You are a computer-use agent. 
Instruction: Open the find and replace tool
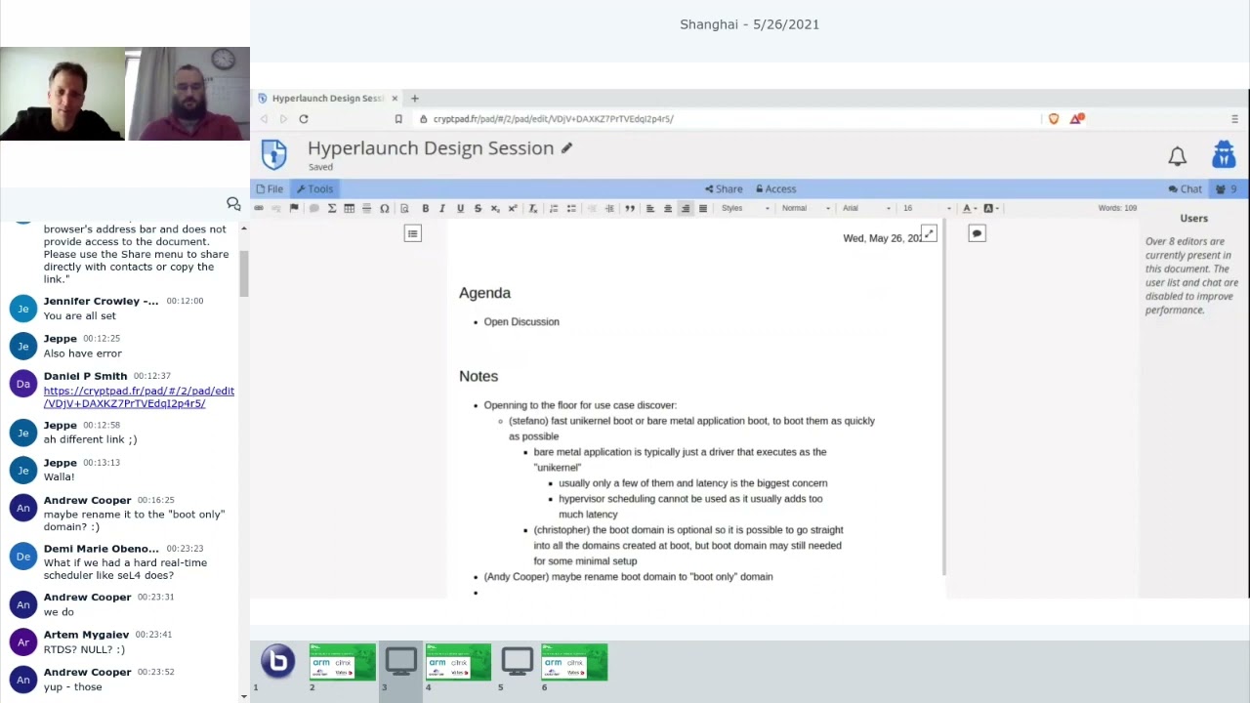(404, 208)
